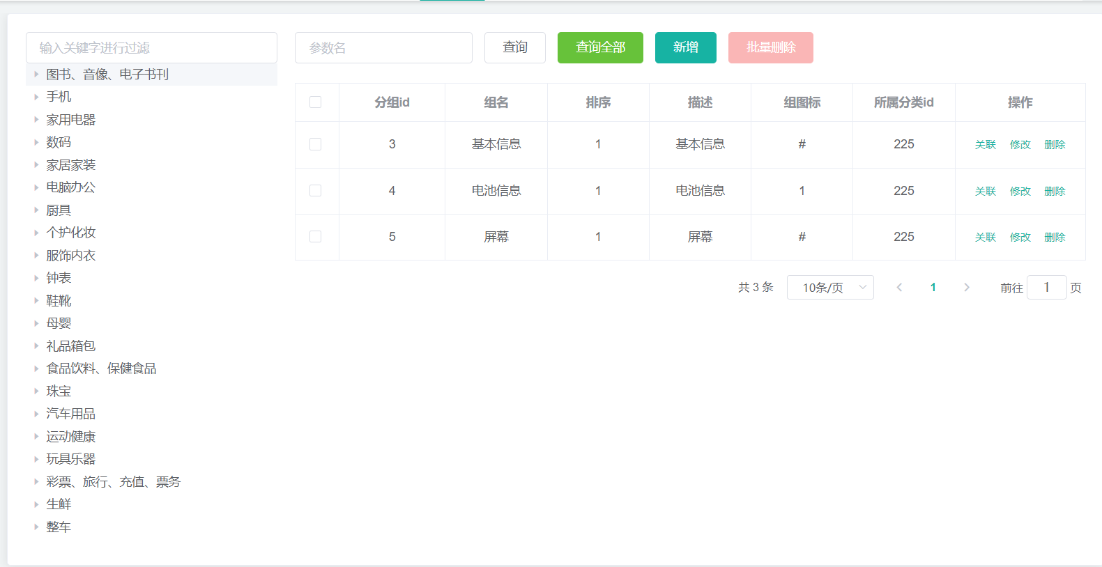Expand the 电脑办公 tree node arrow
This screenshot has width=1102, height=567.
[x=36, y=187]
